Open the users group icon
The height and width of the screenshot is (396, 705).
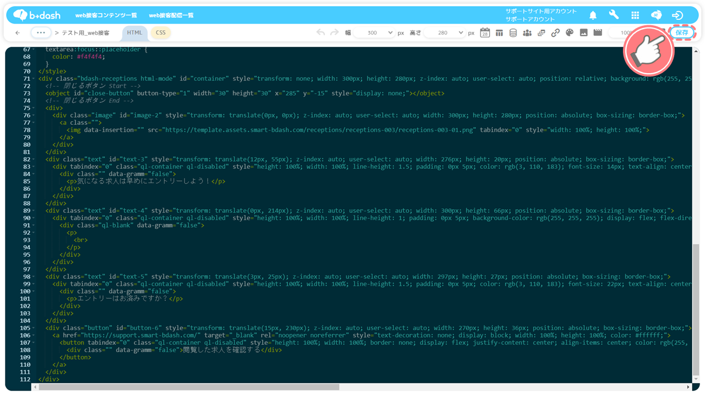pyautogui.click(x=527, y=33)
